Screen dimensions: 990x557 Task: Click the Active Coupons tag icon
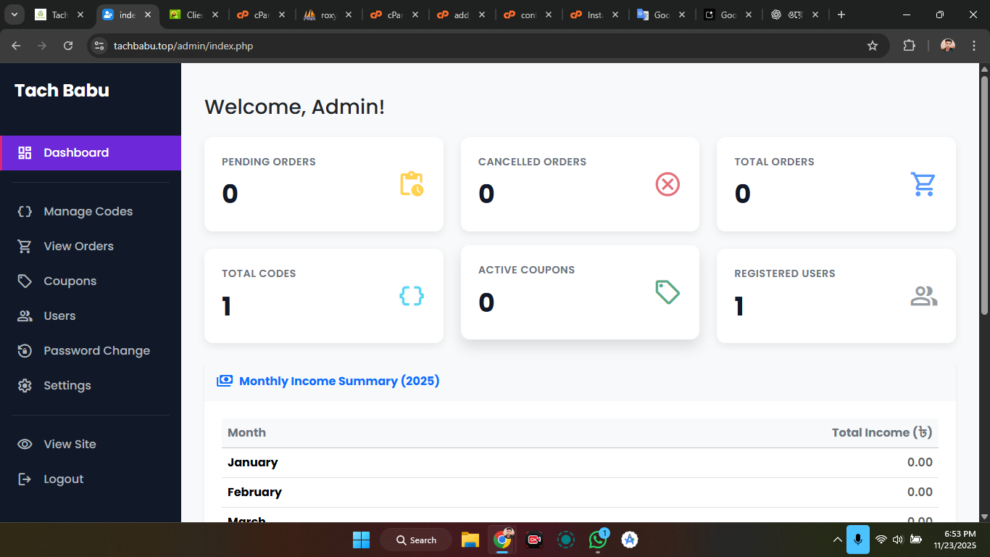pyautogui.click(x=667, y=292)
